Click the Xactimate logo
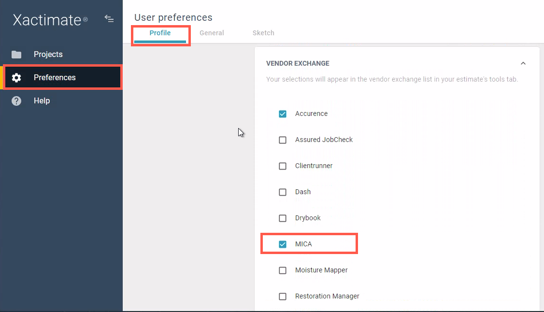This screenshot has height=312, width=544. [50, 20]
